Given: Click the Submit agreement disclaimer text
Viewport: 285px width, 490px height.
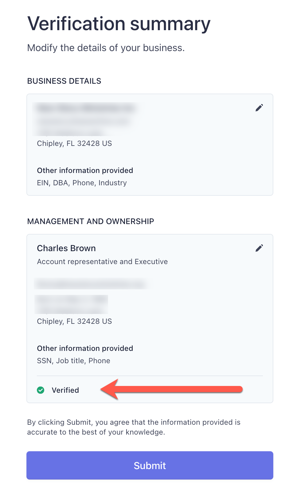Looking at the screenshot, I should 134,427.
